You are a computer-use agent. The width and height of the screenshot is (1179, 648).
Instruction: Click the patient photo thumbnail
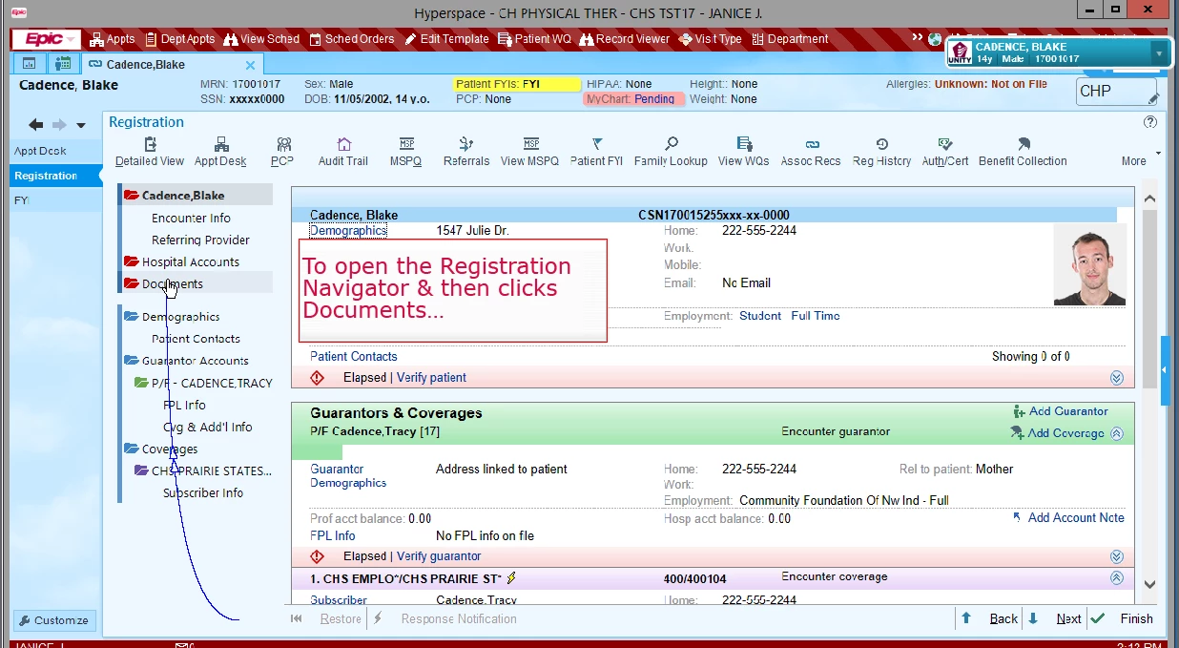(x=1089, y=264)
